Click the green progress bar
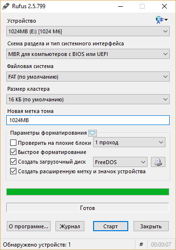 pyautogui.click(x=88, y=192)
